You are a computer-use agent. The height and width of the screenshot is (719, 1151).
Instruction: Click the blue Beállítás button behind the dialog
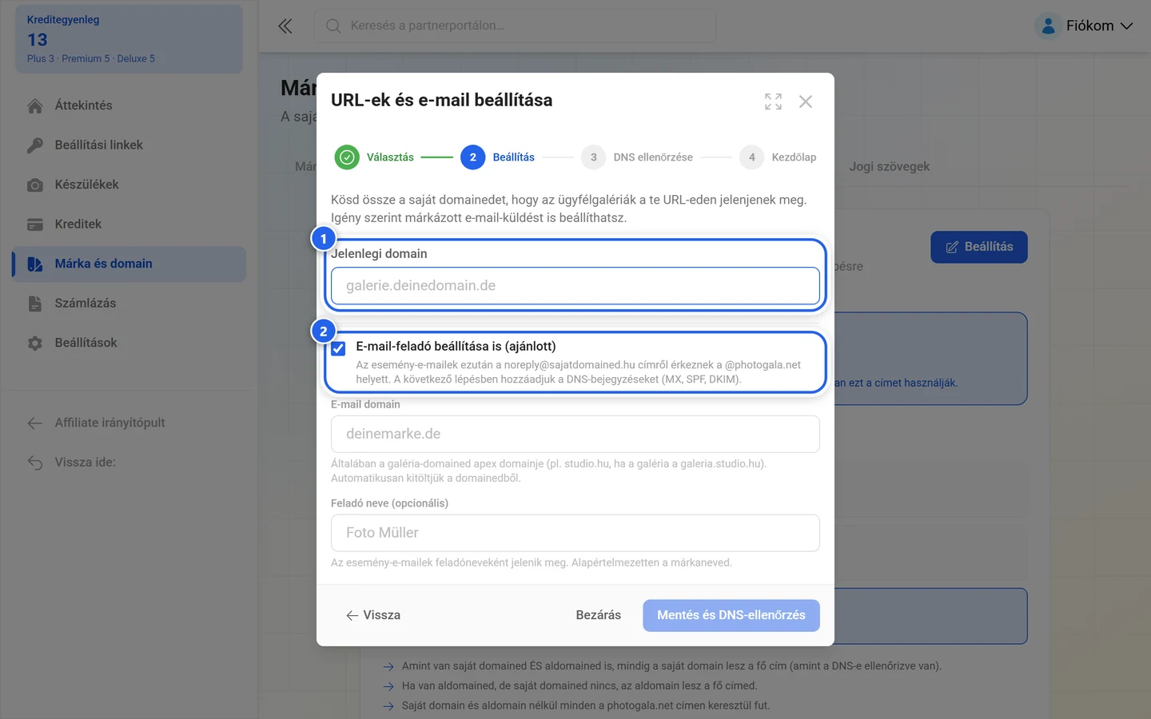coord(979,247)
